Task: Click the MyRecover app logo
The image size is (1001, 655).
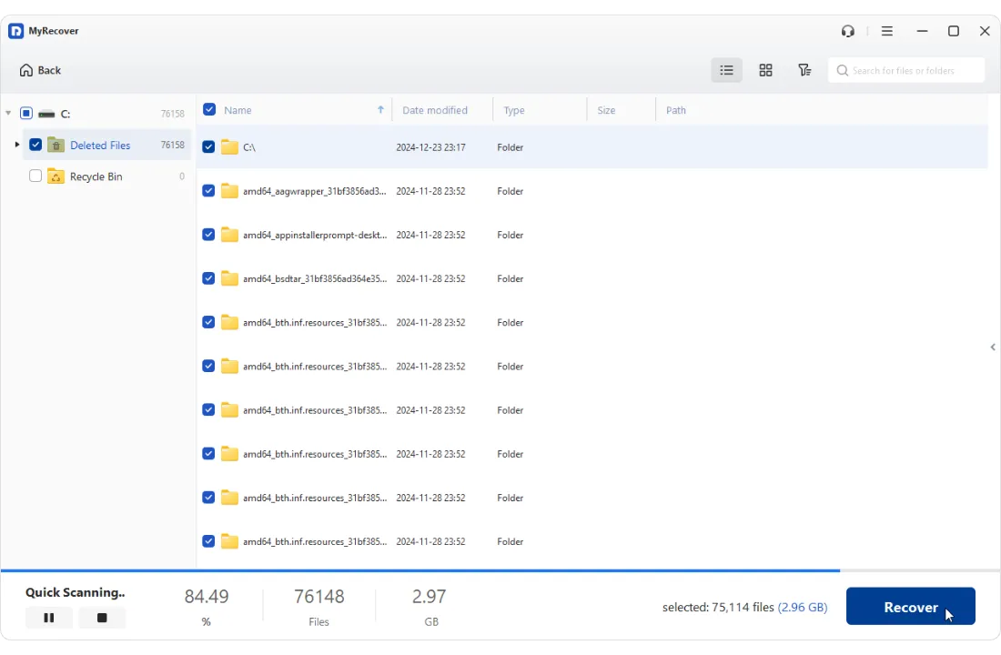Action: point(16,31)
